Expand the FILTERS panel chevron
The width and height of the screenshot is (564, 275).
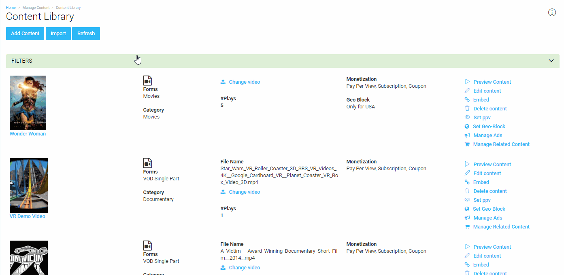(x=551, y=61)
